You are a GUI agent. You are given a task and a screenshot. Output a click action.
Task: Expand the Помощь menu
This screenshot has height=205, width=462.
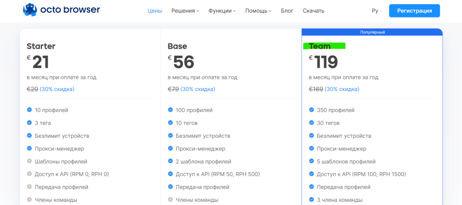(x=258, y=11)
